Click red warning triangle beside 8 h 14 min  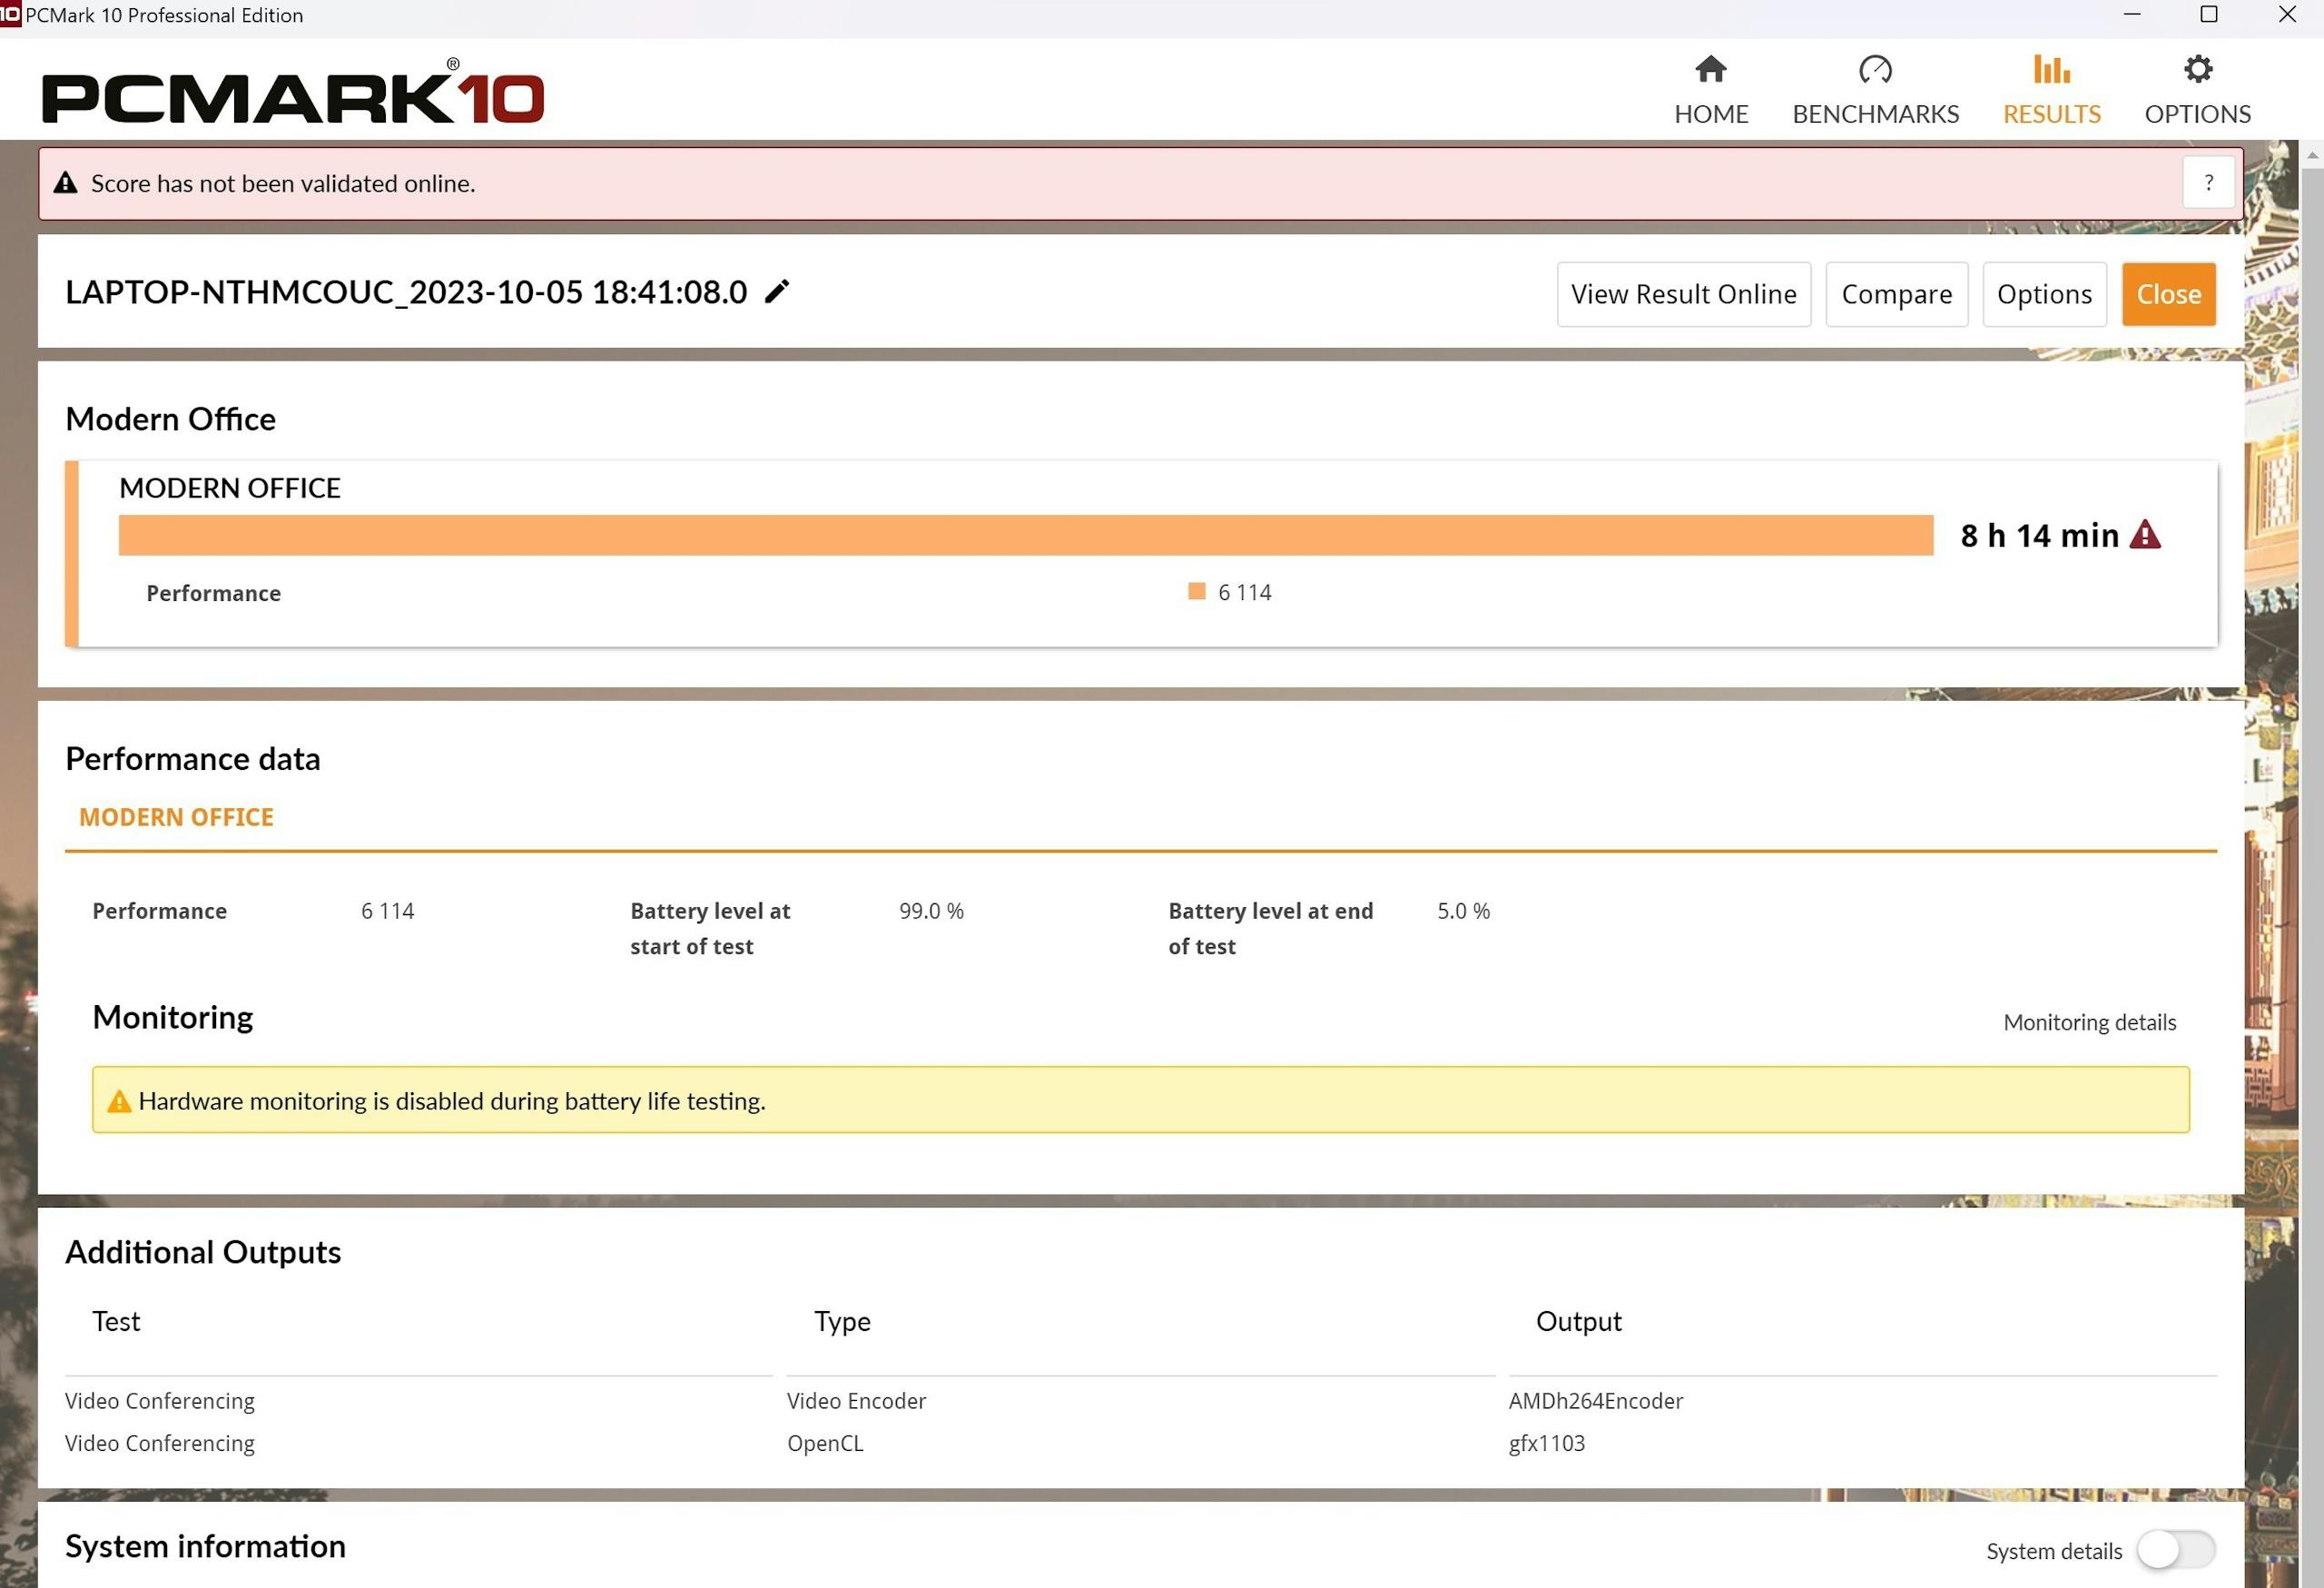pyautogui.click(x=2145, y=535)
